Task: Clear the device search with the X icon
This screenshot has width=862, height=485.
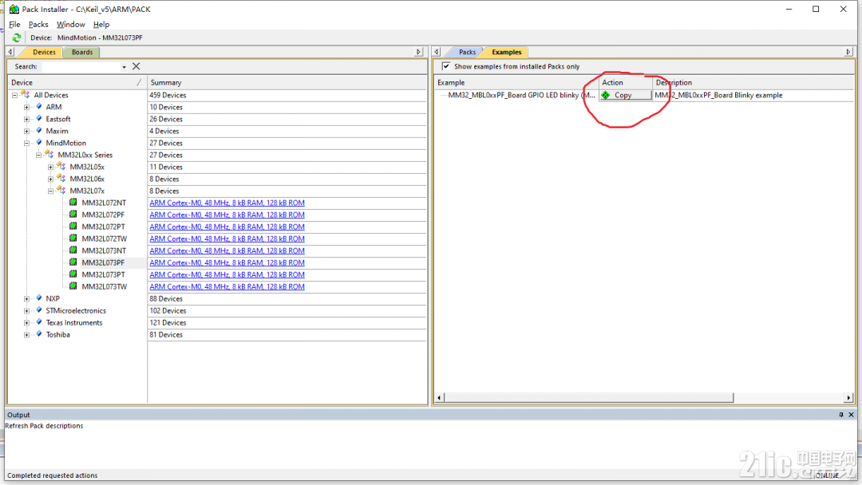Action: tap(136, 66)
